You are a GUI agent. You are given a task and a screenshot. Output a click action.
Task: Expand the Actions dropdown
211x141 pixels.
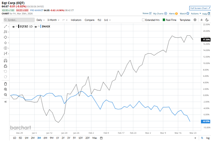pyautogui.click(x=196, y=14)
